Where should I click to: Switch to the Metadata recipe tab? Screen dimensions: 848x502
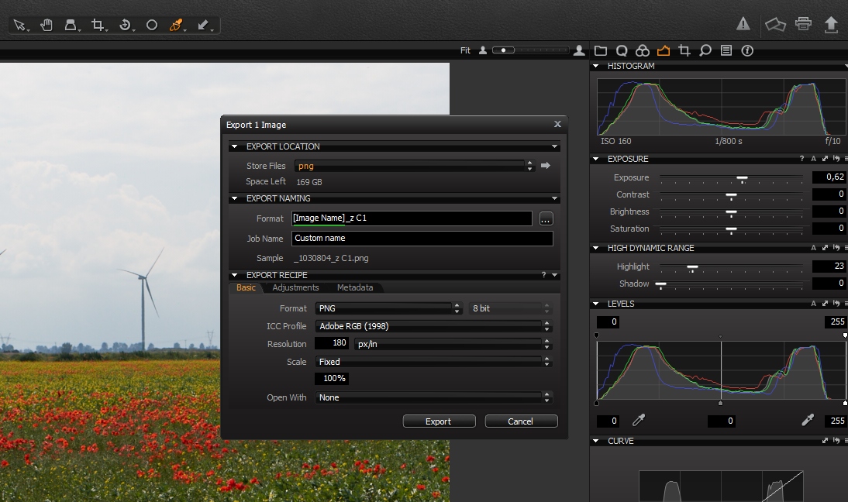[355, 287]
